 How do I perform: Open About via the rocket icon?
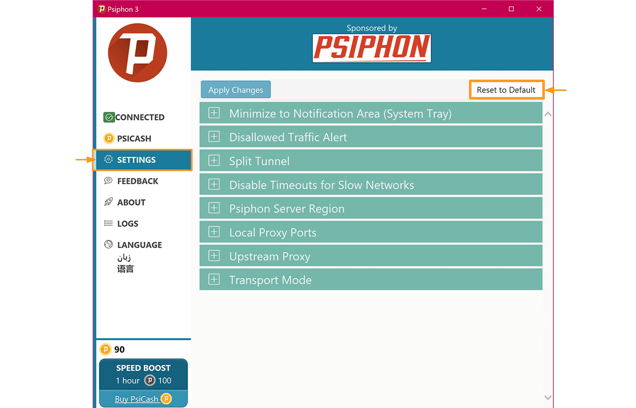click(109, 202)
